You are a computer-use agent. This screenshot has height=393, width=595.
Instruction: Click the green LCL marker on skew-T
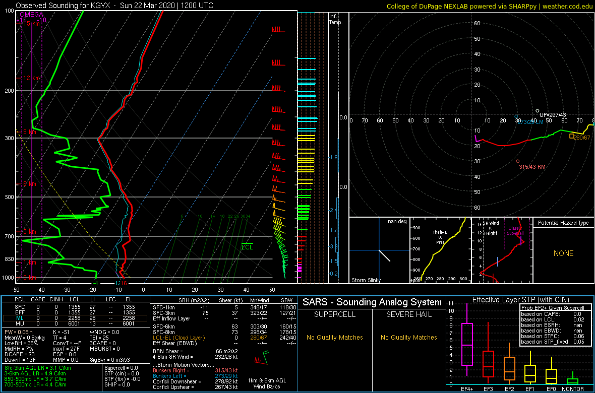[247, 246]
